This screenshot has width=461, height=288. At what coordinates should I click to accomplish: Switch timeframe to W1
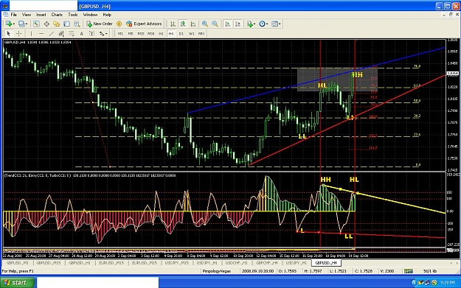pos(191,34)
